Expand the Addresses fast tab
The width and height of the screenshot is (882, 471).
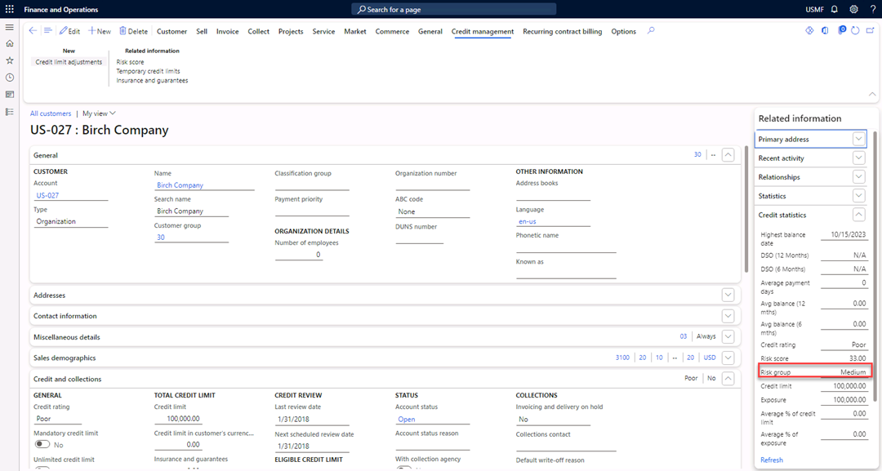click(x=728, y=295)
